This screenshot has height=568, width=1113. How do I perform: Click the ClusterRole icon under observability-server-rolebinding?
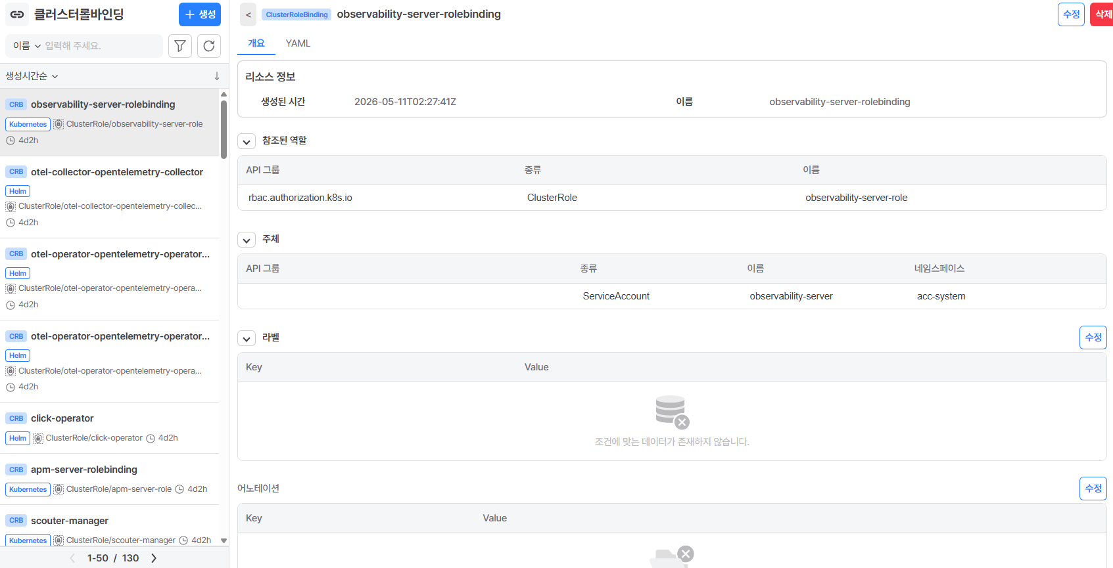tap(59, 124)
